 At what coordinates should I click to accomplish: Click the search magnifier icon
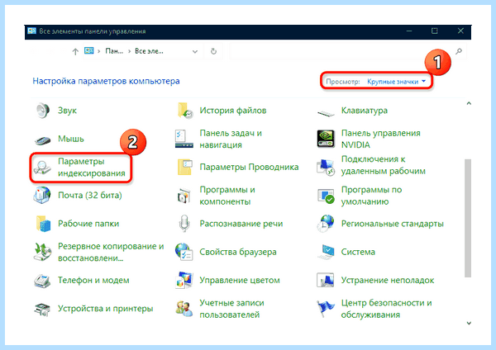click(459, 51)
